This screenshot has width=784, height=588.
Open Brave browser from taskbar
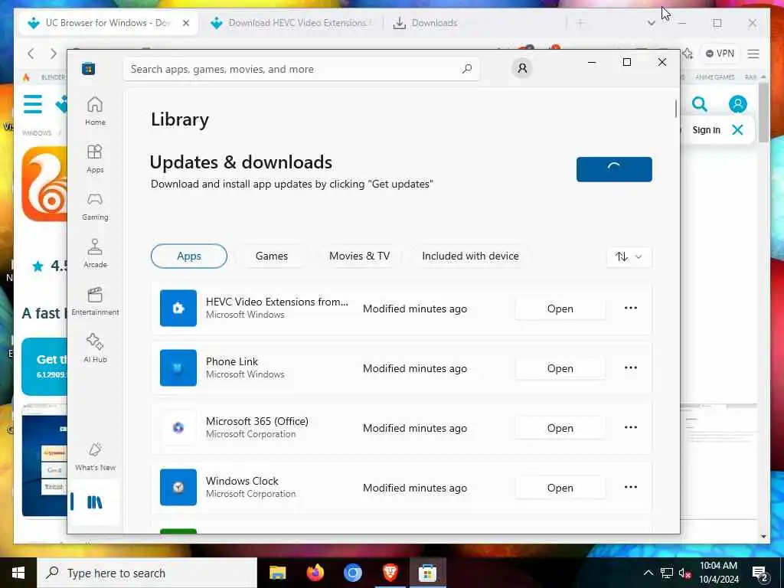390,573
